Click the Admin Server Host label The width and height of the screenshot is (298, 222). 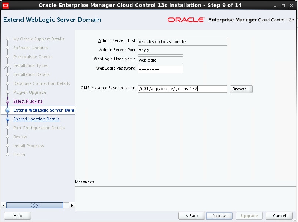(x=117, y=41)
